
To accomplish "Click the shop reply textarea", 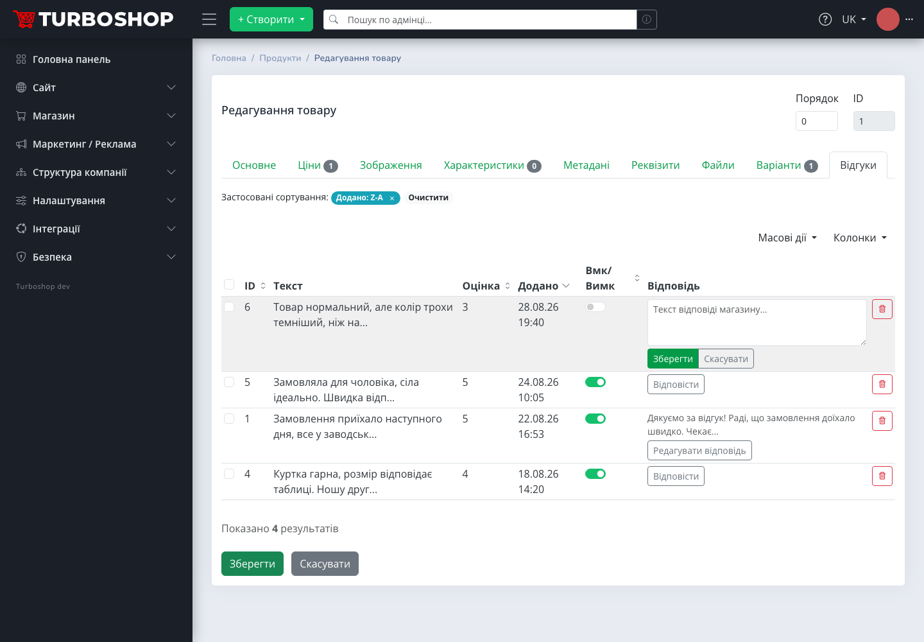I will point(757,322).
